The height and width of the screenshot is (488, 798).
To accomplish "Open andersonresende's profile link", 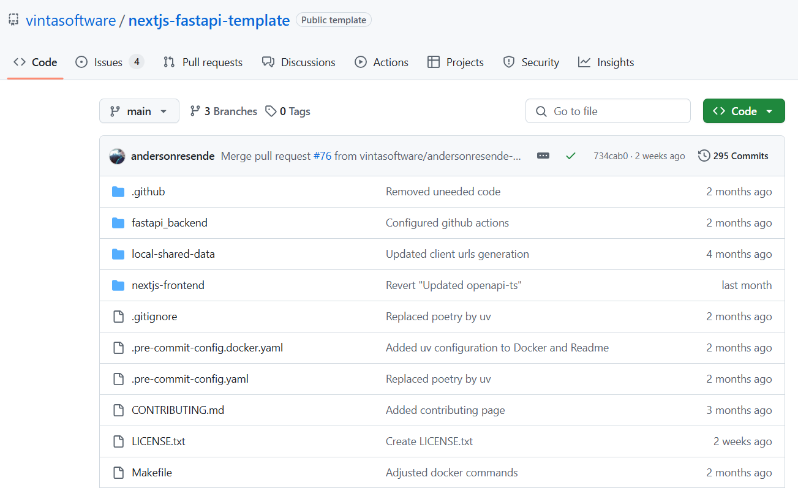I will (173, 156).
